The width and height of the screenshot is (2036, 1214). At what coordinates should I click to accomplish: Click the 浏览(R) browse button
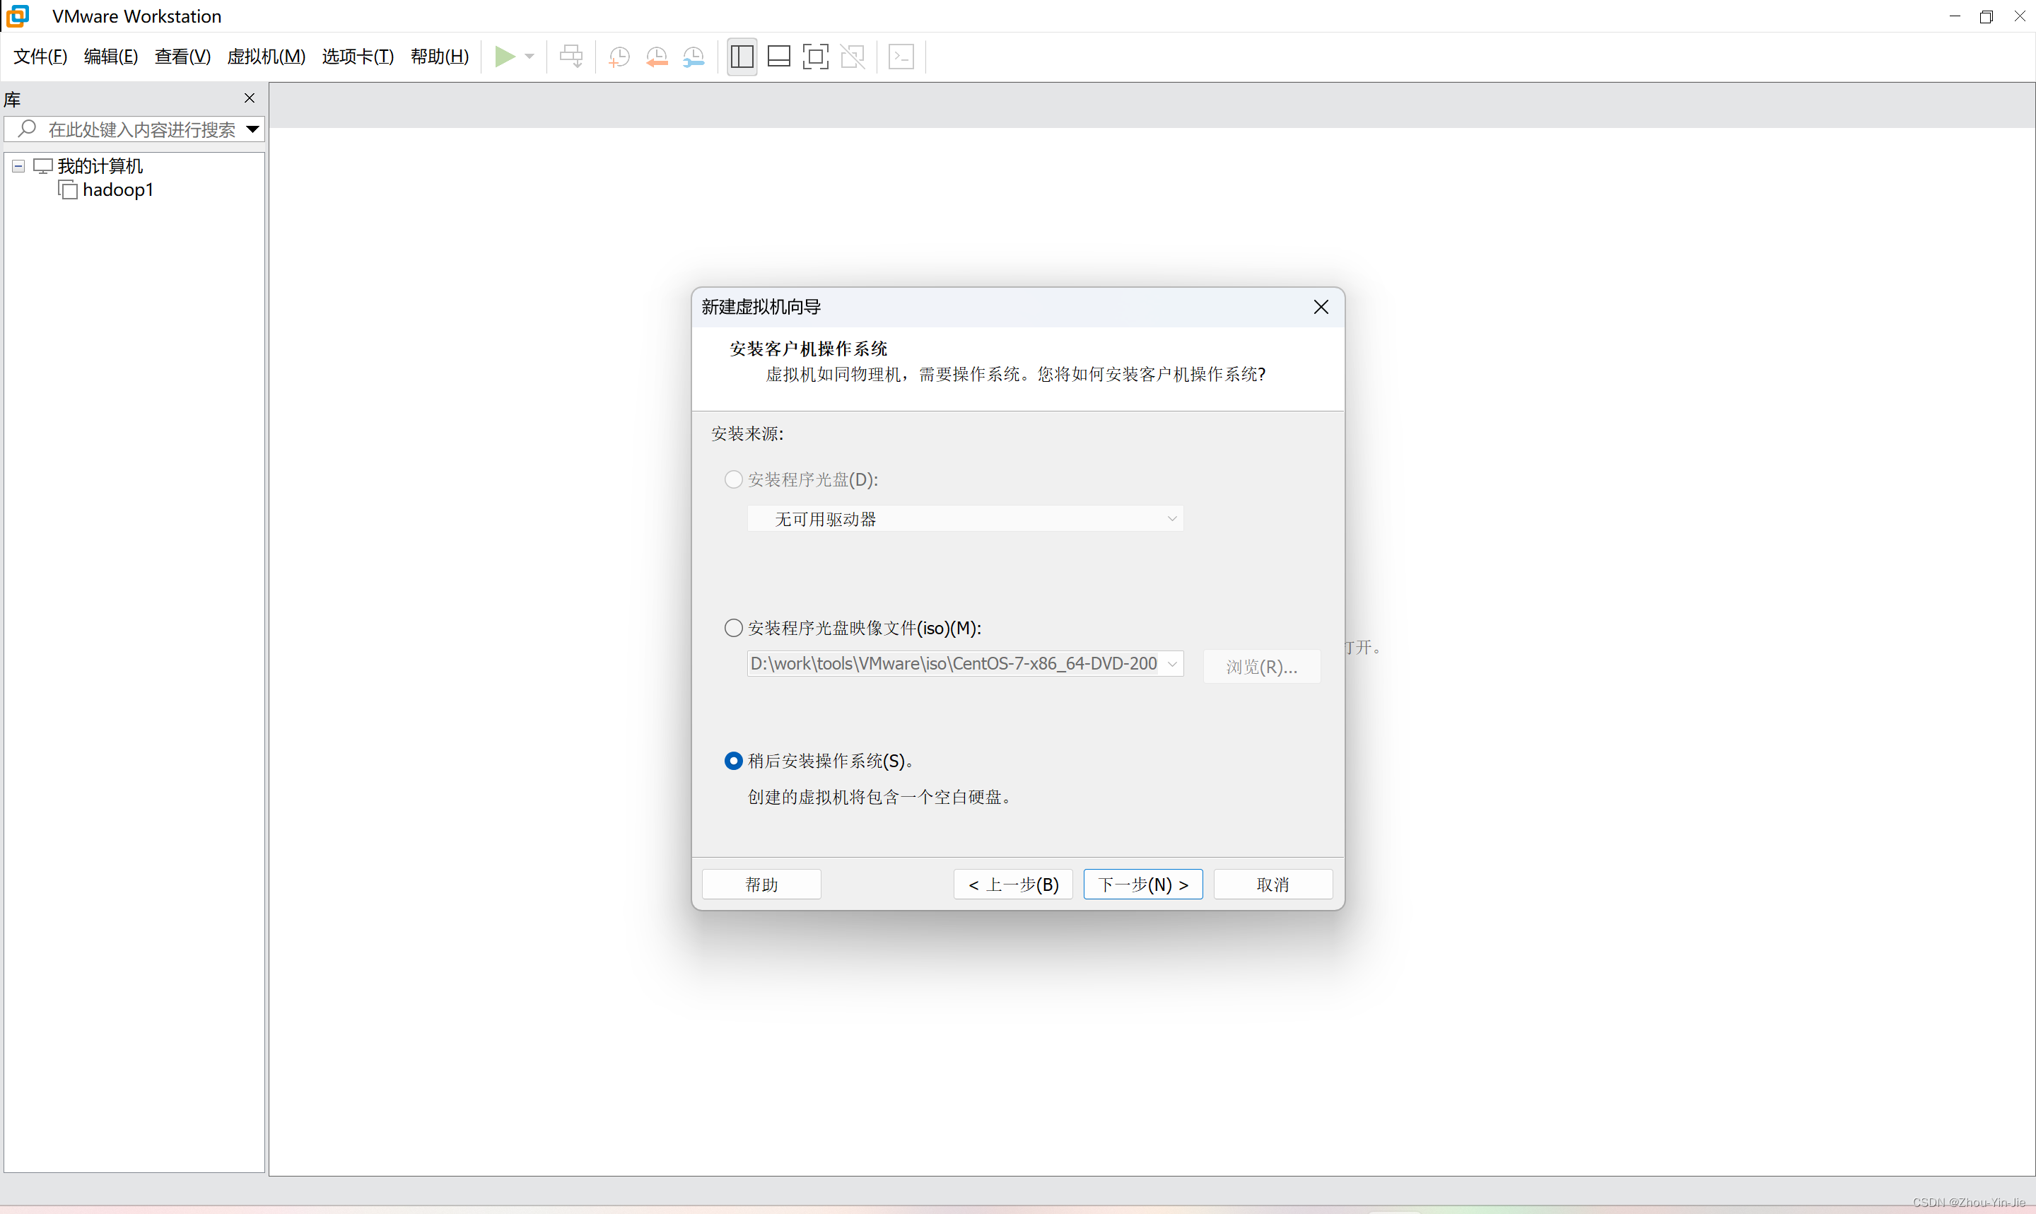click(1261, 666)
